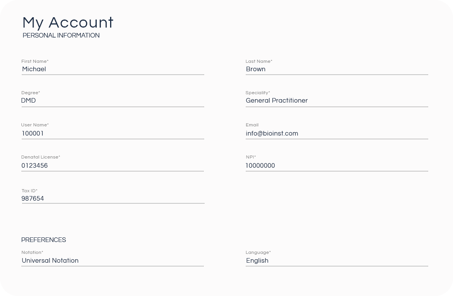Click the Email field showing info@bioinst.com
453x296 pixels.
point(336,134)
